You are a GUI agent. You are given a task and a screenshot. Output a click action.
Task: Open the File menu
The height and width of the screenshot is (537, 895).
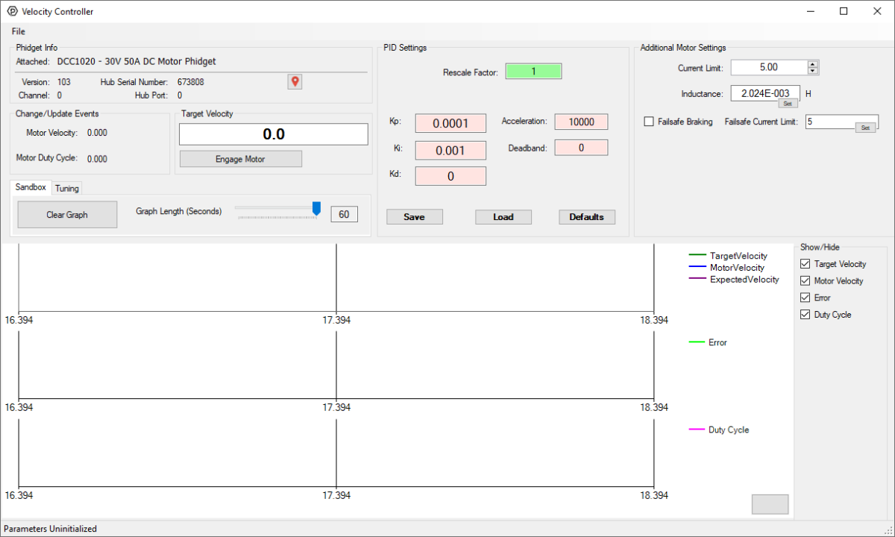tap(18, 31)
